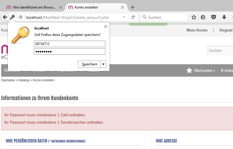Open the downloads arrow icon
Image resolution: width=233 pixels, height=149 pixels.
tap(224, 17)
